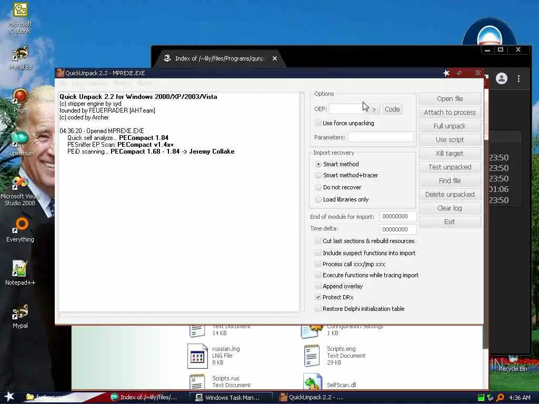Click log line 04:36:20 - Opened MPREXE.EXE
The width and height of the screenshot is (539, 404).
pos(102,131)
